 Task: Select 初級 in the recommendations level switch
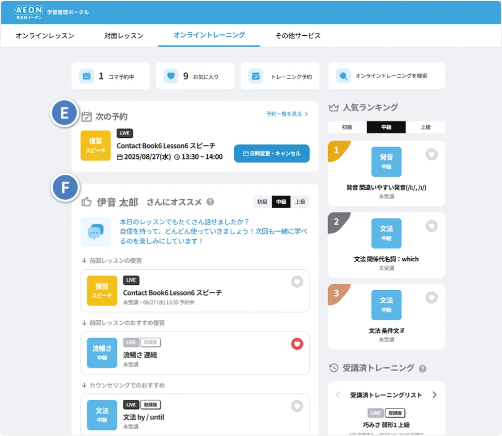[262, 202]
